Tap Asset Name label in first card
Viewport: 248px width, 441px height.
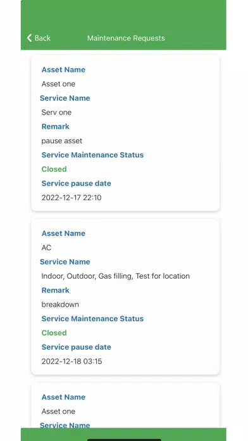[63, 70]
